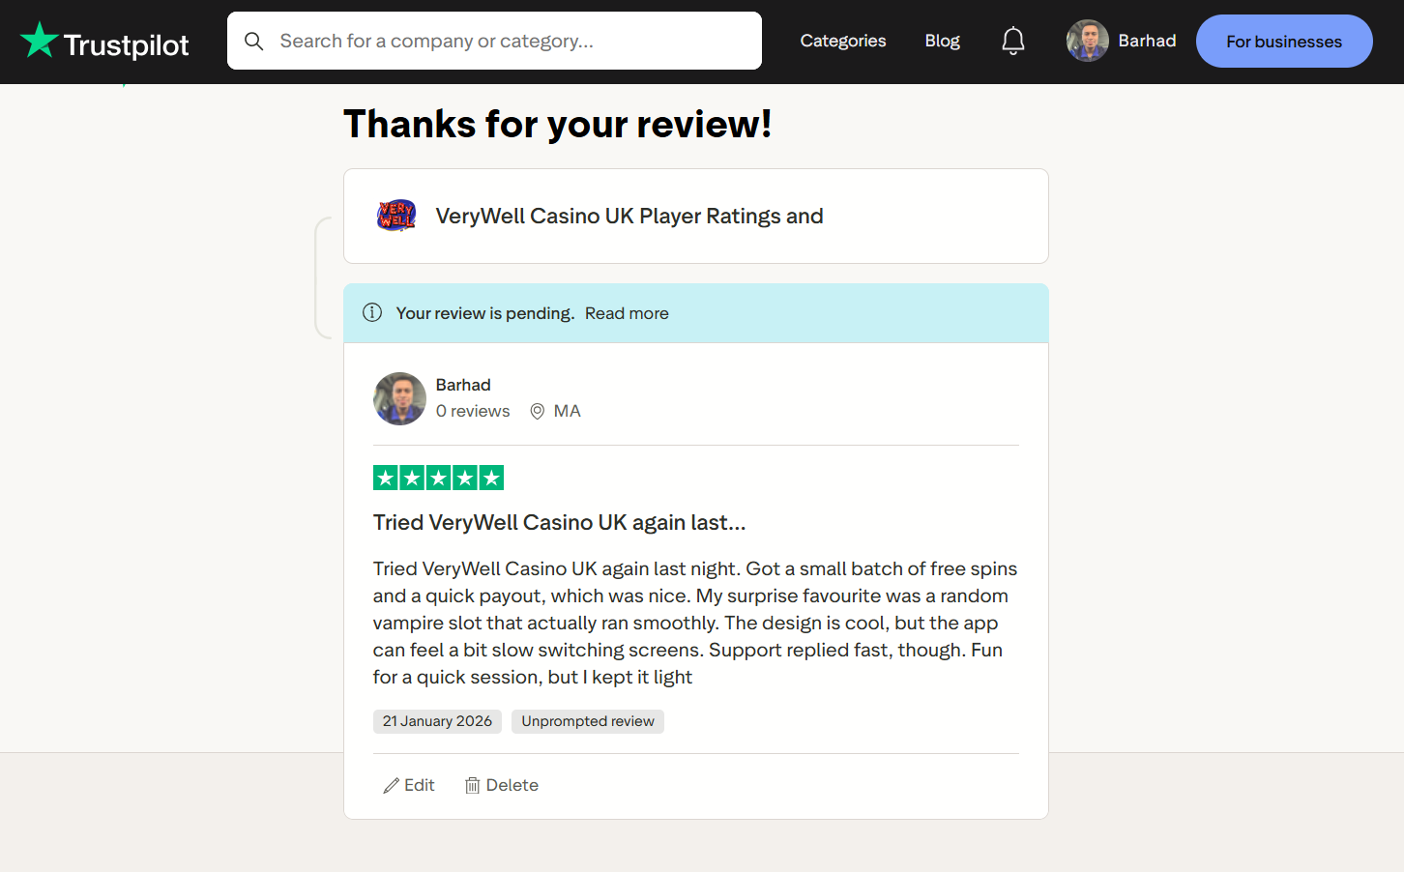
Task: Click the Delete trash icon
Action: point(473,786)
